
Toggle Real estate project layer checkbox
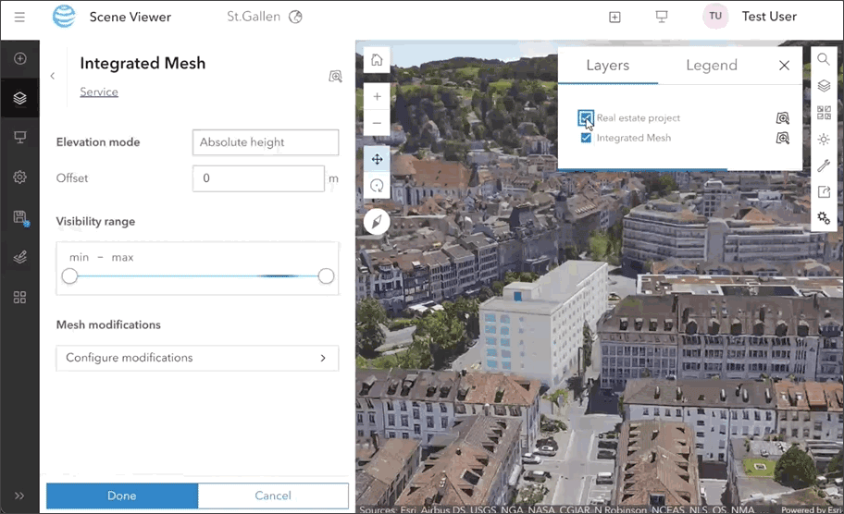tap(586, 117)
